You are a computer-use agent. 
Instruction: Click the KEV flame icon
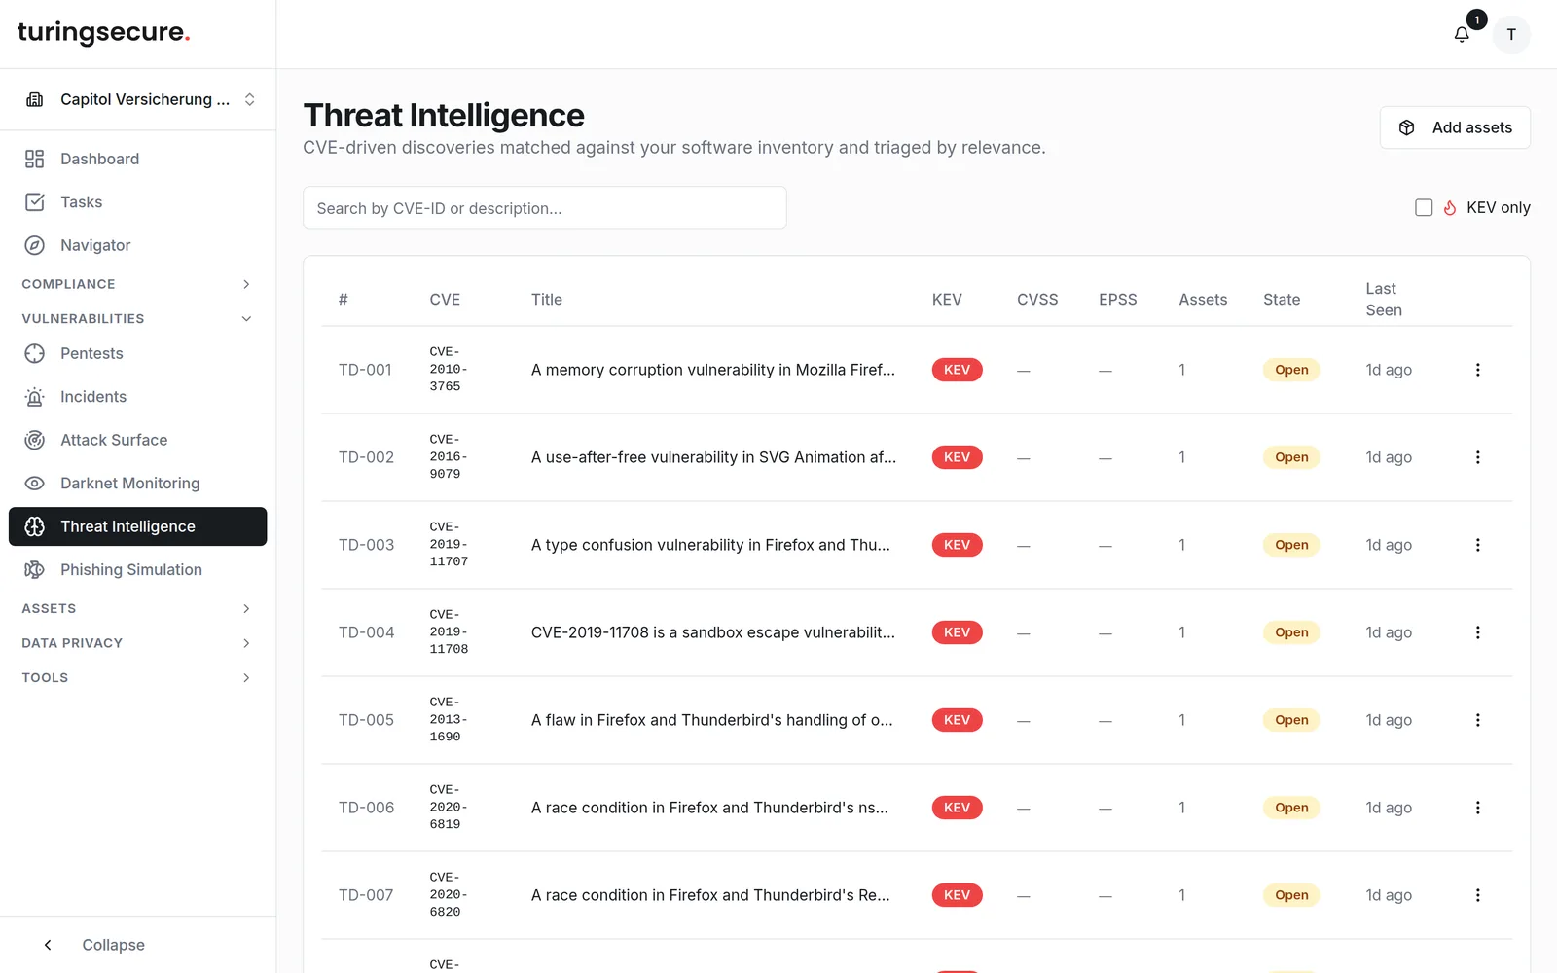click(1450, 207)
